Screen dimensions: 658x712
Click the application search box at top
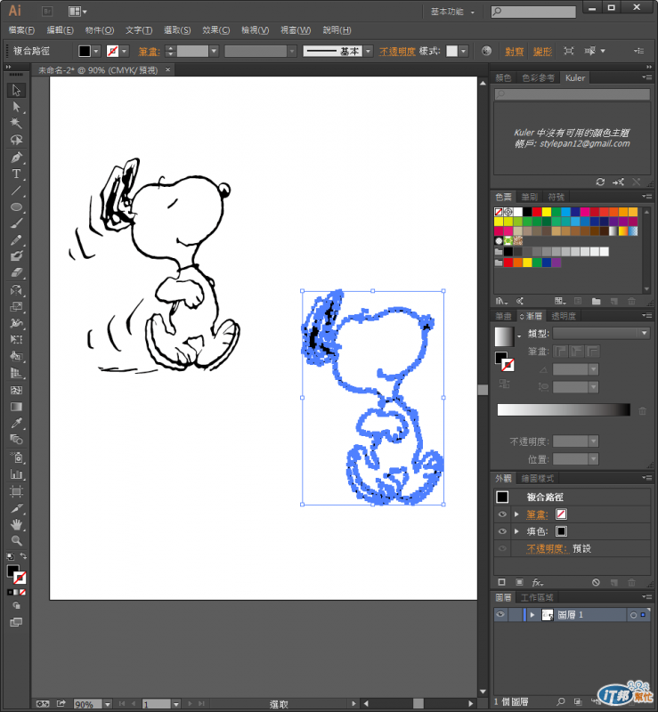533,12
